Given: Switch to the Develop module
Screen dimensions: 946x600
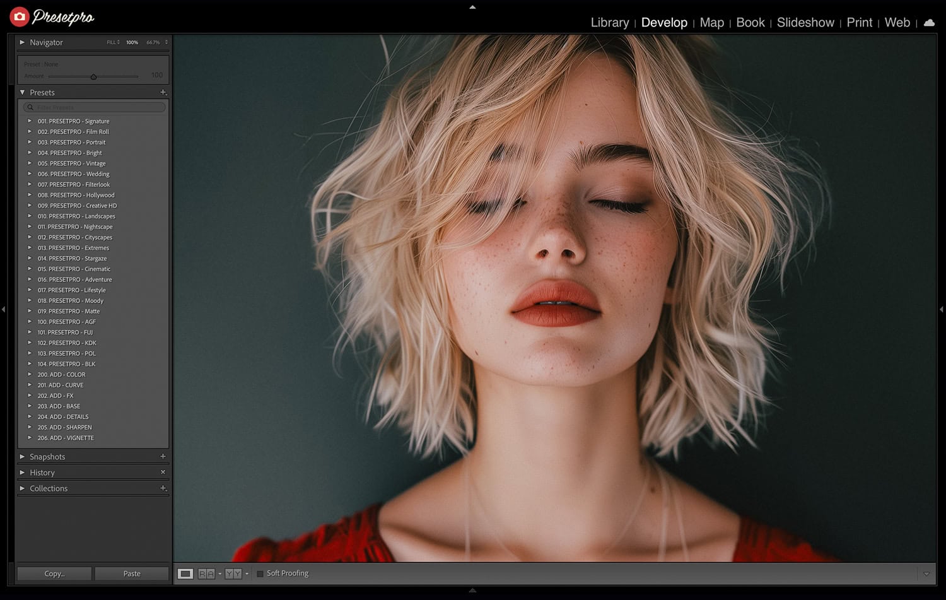Looking at the screenshot, I should click(664, 23).
